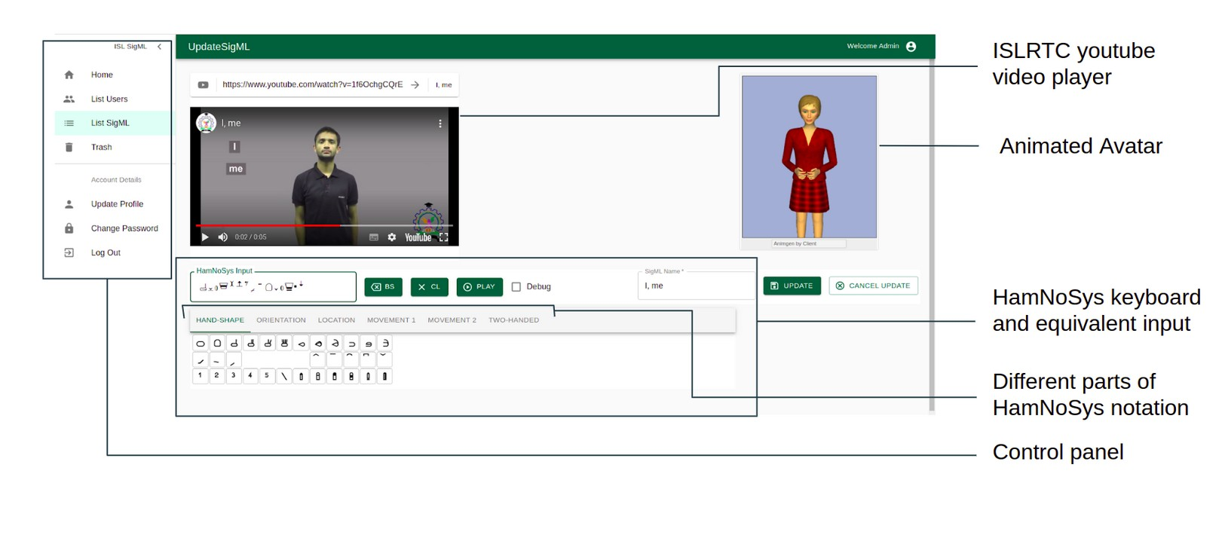
Task: Collapse the ISL SigML sidebar with chevron
Action: 159,47
